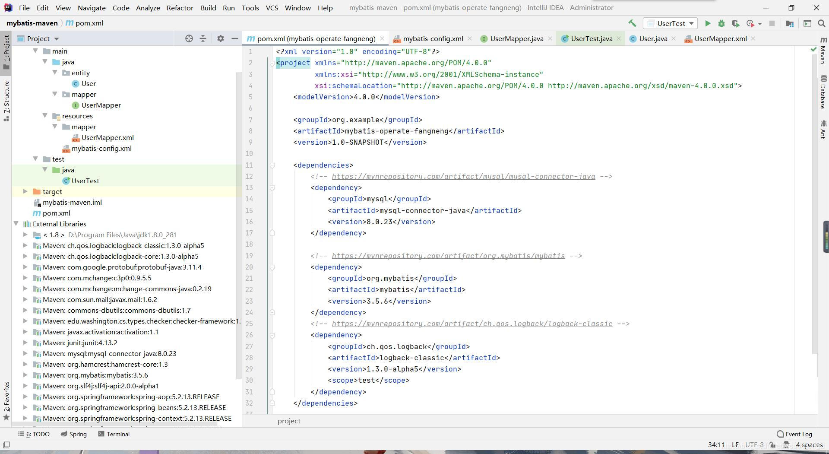The image size is (829, 454).
Task: Open the Refactor menu
Action: click(x=180, y=8)
